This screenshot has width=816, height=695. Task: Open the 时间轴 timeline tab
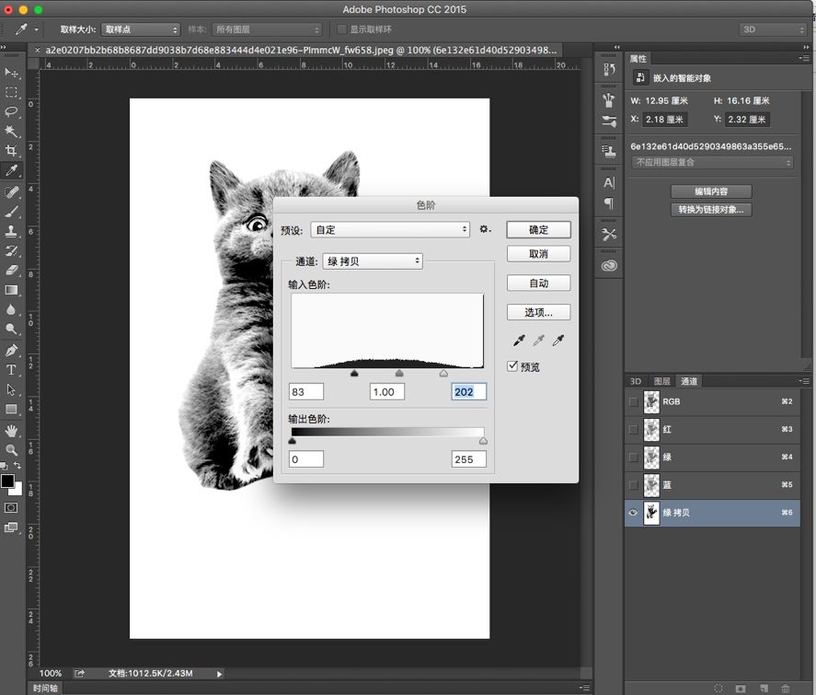pyautogui.click(x=45, y=689)
